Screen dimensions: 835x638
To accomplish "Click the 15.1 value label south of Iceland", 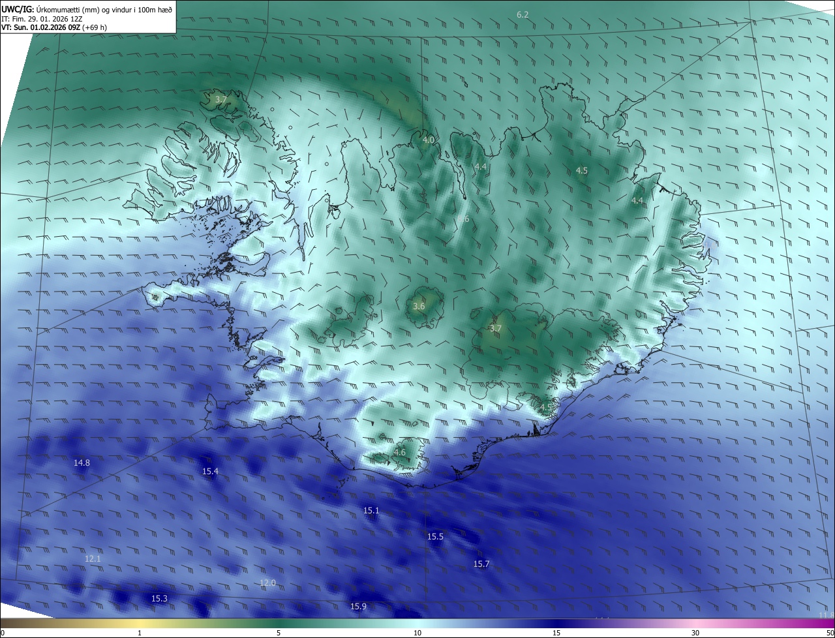I will tap(371, 510).
